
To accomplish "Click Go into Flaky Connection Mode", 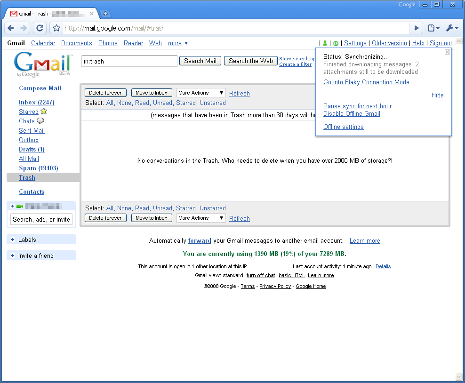I will pos(366,82).
